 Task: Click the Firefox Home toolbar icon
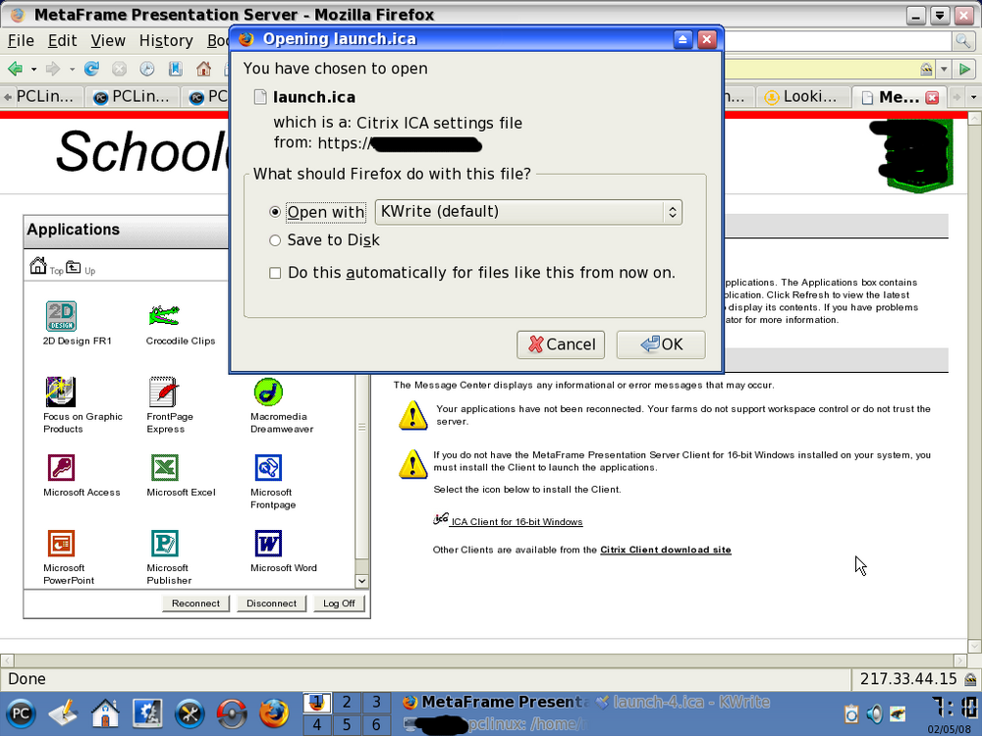click(x=203, y=69)
